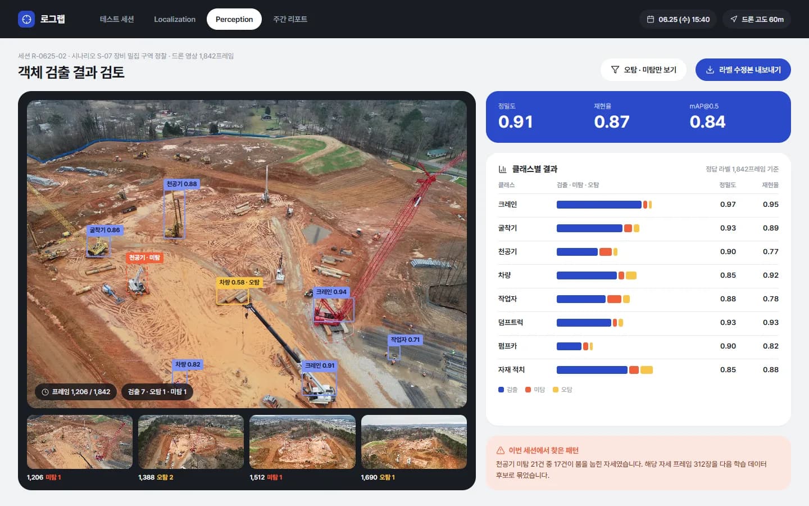809x506 pixels.
Task: Click the 굴착기 0.86 detection label
Action: pos(105,230)
